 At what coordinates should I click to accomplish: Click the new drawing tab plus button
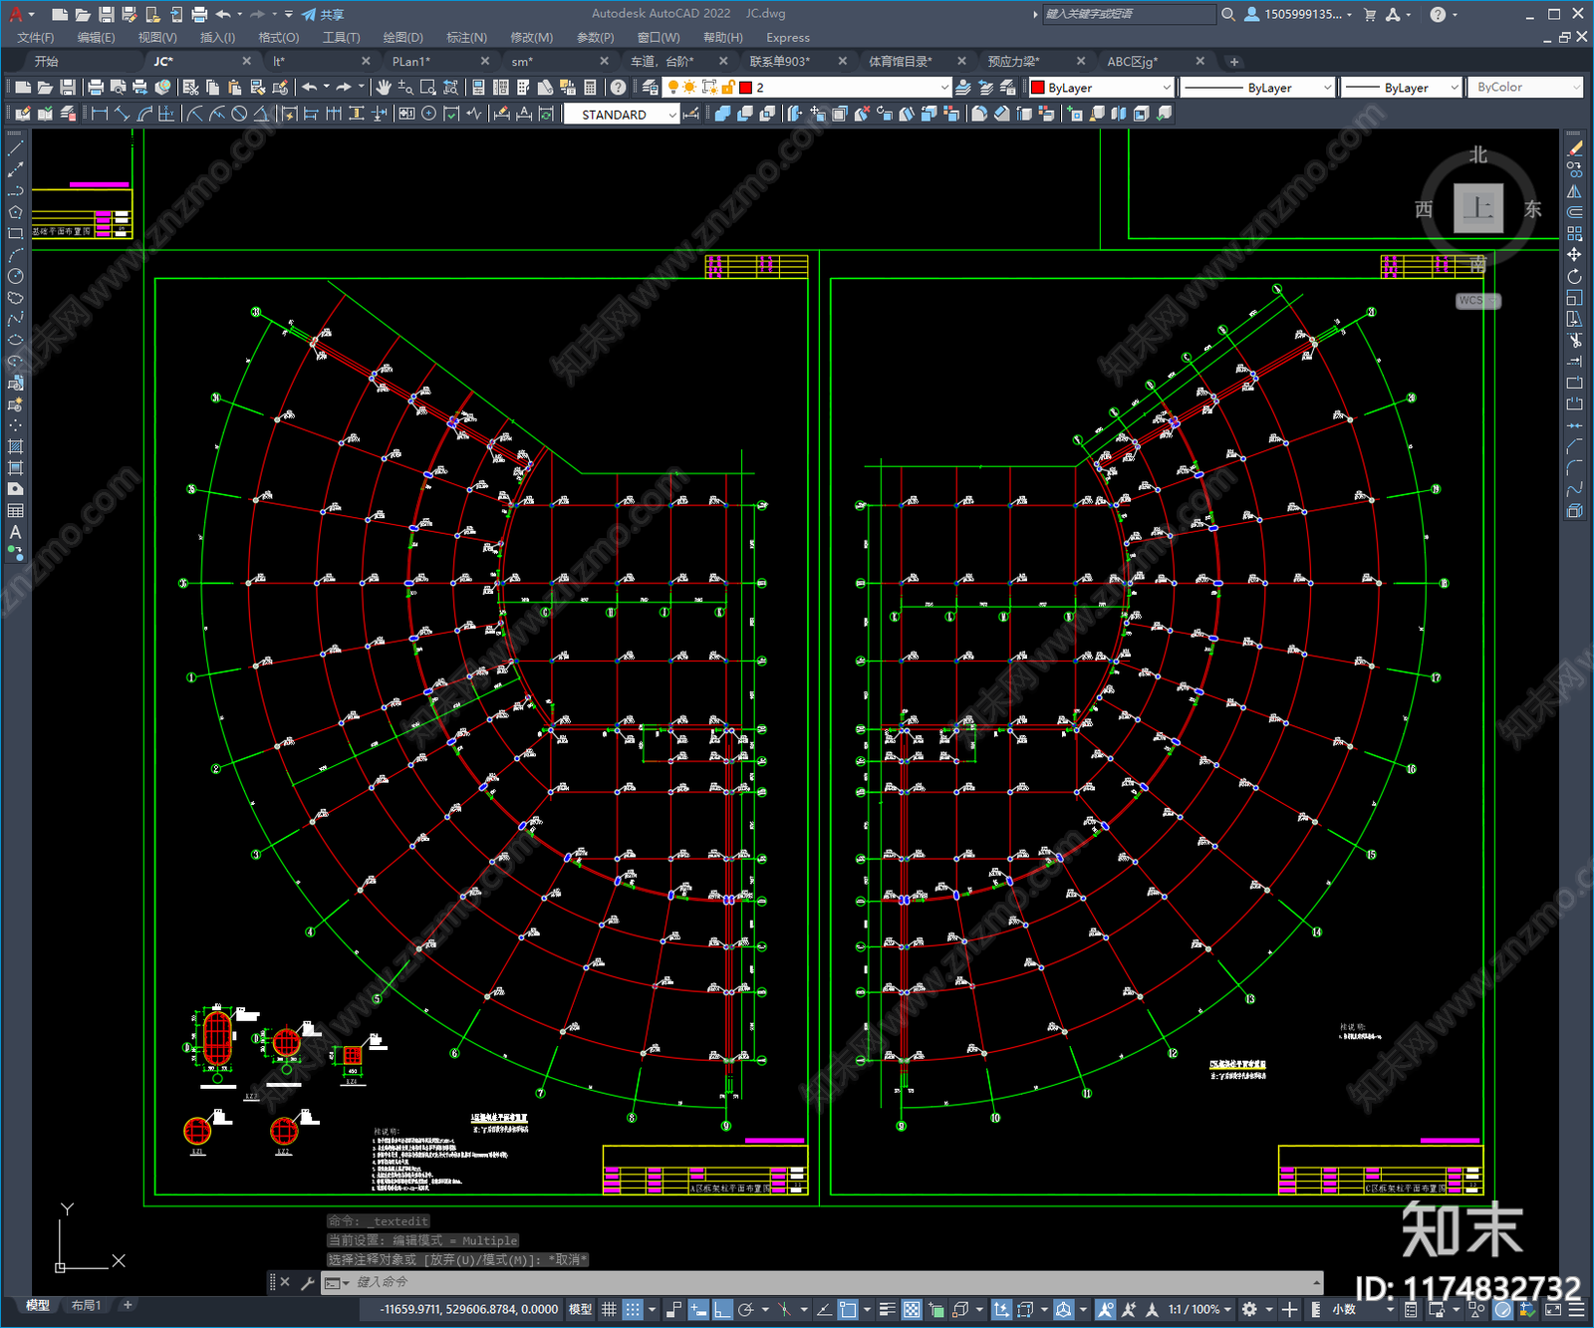[1234, 62]
